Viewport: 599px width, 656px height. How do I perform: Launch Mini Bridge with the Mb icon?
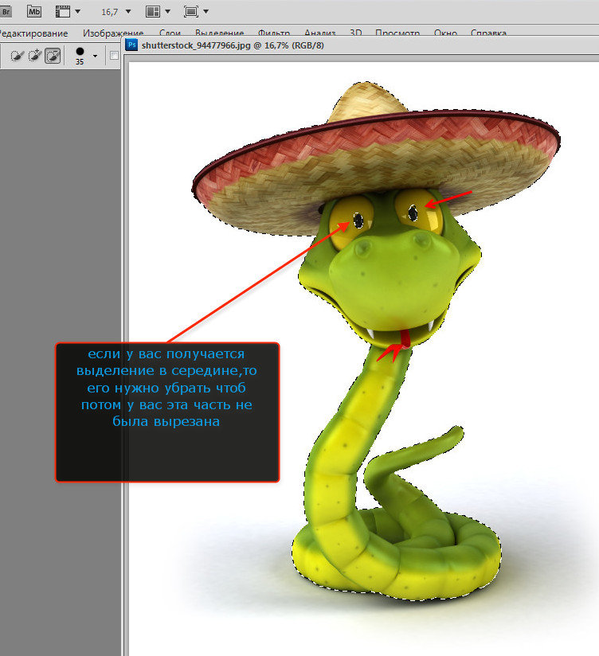click(x=34, y=12)
